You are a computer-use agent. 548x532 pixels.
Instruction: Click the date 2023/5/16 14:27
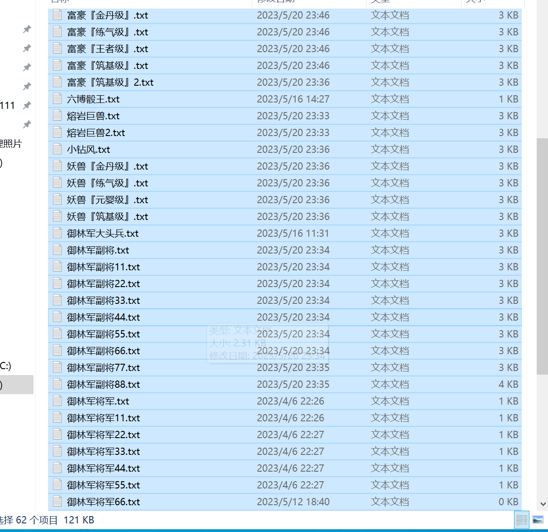[x=293, y=99]
